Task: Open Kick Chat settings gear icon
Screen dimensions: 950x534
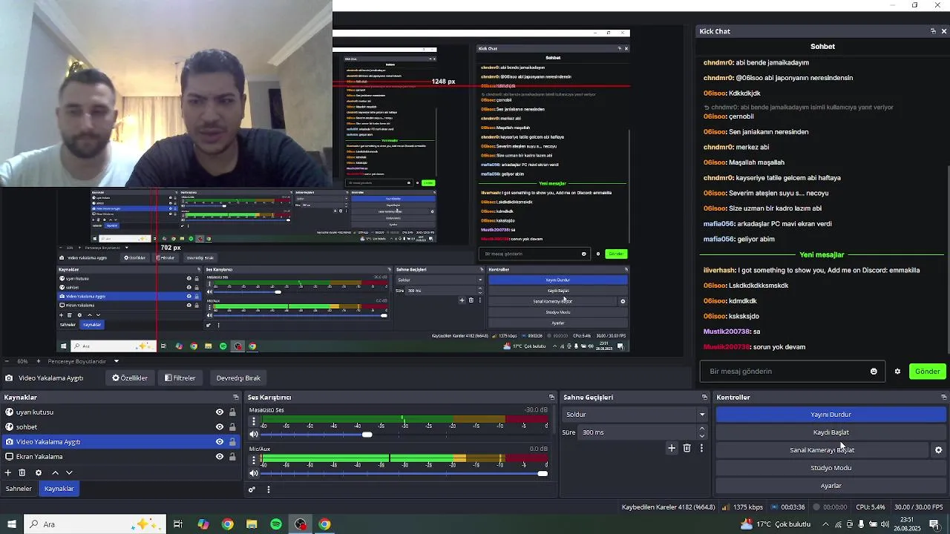Action: [897, 372]
